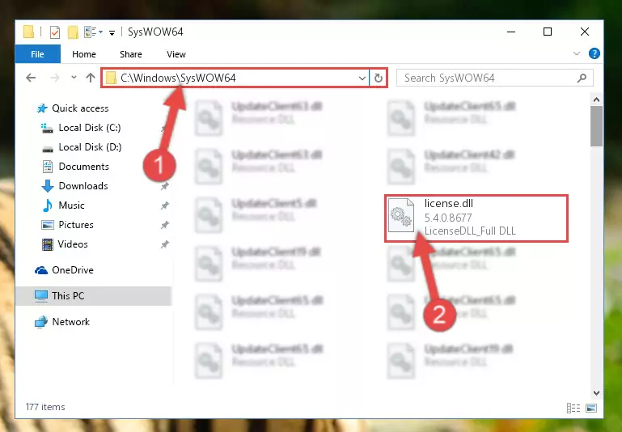The height and width of the screenshot is (432, 622).
Task: Click the license.dll gear file icon
Action: [x=400, y=215]
